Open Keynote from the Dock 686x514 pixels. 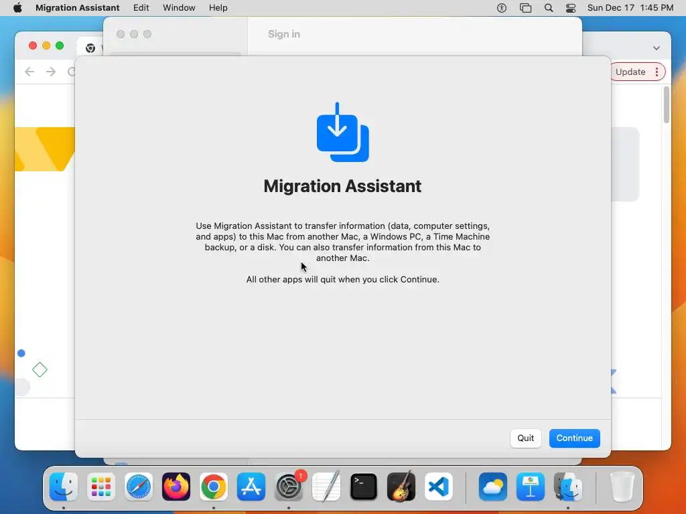click(531, 487)
